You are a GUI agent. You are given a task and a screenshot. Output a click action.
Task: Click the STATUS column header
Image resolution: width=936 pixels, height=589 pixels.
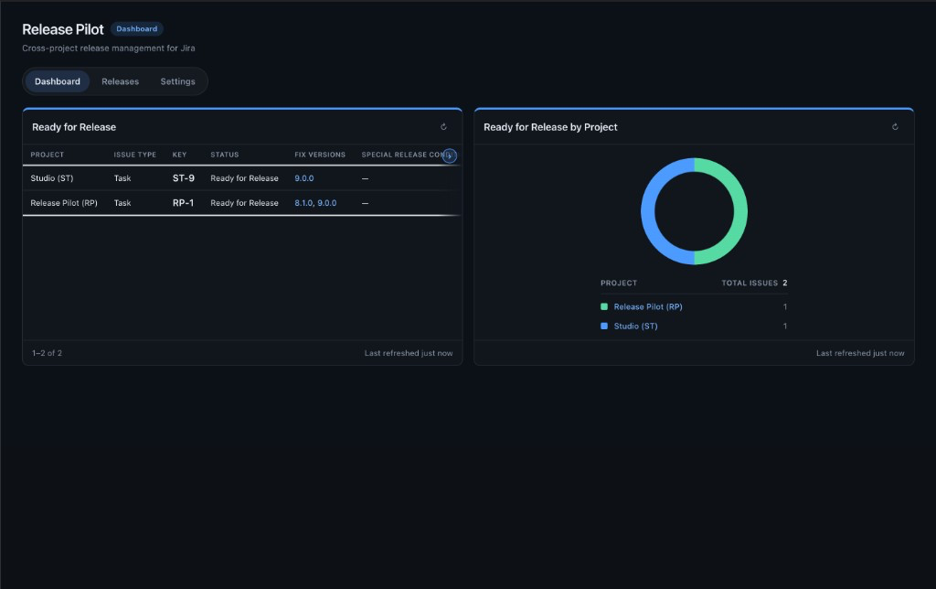click(x=225, y=155)
